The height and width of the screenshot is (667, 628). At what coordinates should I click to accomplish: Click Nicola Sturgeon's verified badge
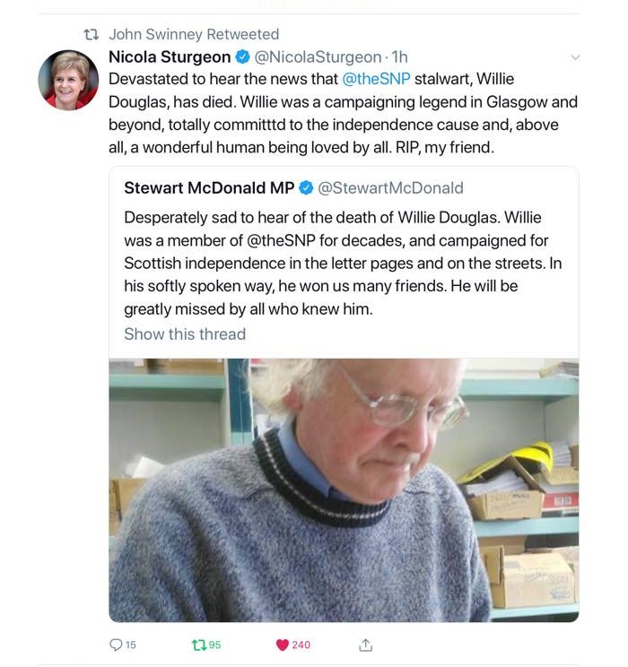(243, 57)
